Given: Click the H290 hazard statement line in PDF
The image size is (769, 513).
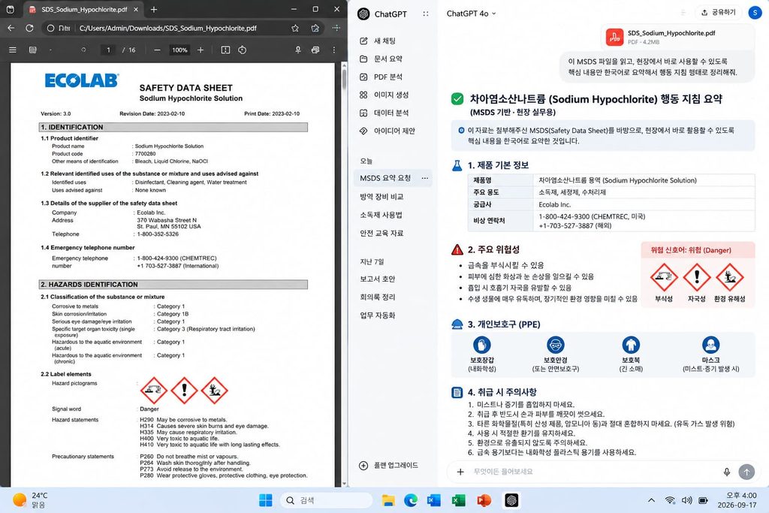Looking at the screenshot, I should point(183,420).
